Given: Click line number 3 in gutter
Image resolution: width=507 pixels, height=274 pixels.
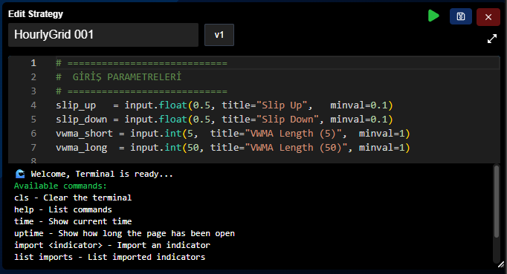Looking at the screenshot, I should (33, 91).
